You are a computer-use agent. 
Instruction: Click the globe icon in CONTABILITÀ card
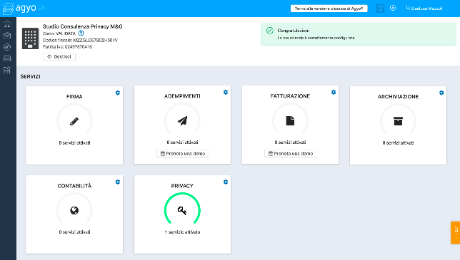[74, 210]
